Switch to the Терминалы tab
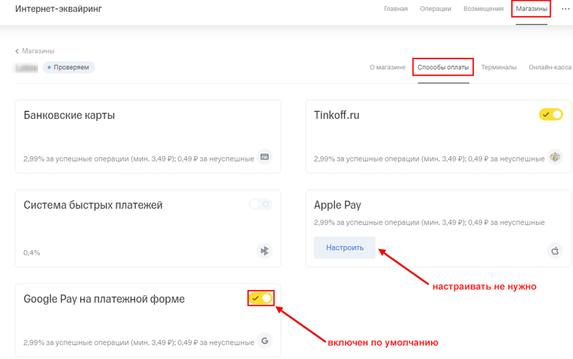 (499, 67)
